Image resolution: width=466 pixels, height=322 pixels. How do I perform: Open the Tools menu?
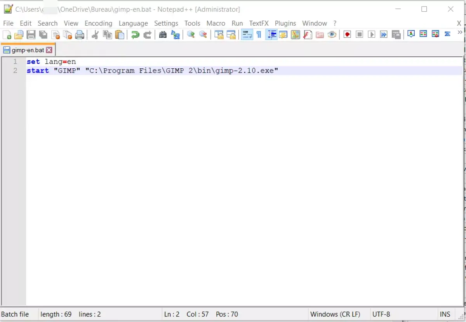pos(192,23)
